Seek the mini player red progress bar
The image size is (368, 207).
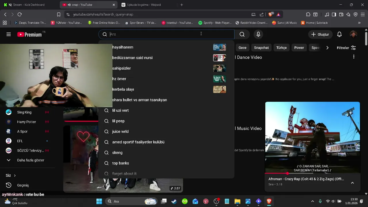pyautogui.click(x=312, y=173)
